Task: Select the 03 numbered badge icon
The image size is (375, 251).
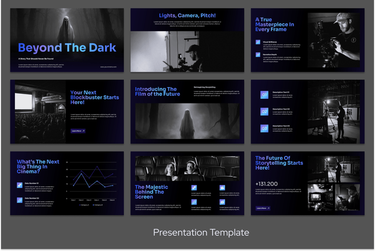Action: pyautogui.click(x=264, y=129)
